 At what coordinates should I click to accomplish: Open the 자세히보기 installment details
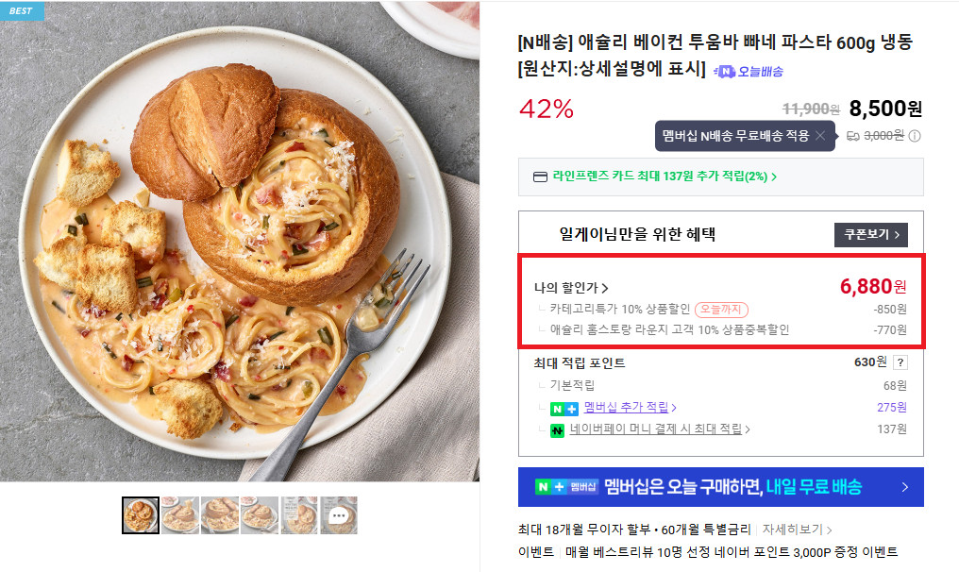click(x=798, y=530)
